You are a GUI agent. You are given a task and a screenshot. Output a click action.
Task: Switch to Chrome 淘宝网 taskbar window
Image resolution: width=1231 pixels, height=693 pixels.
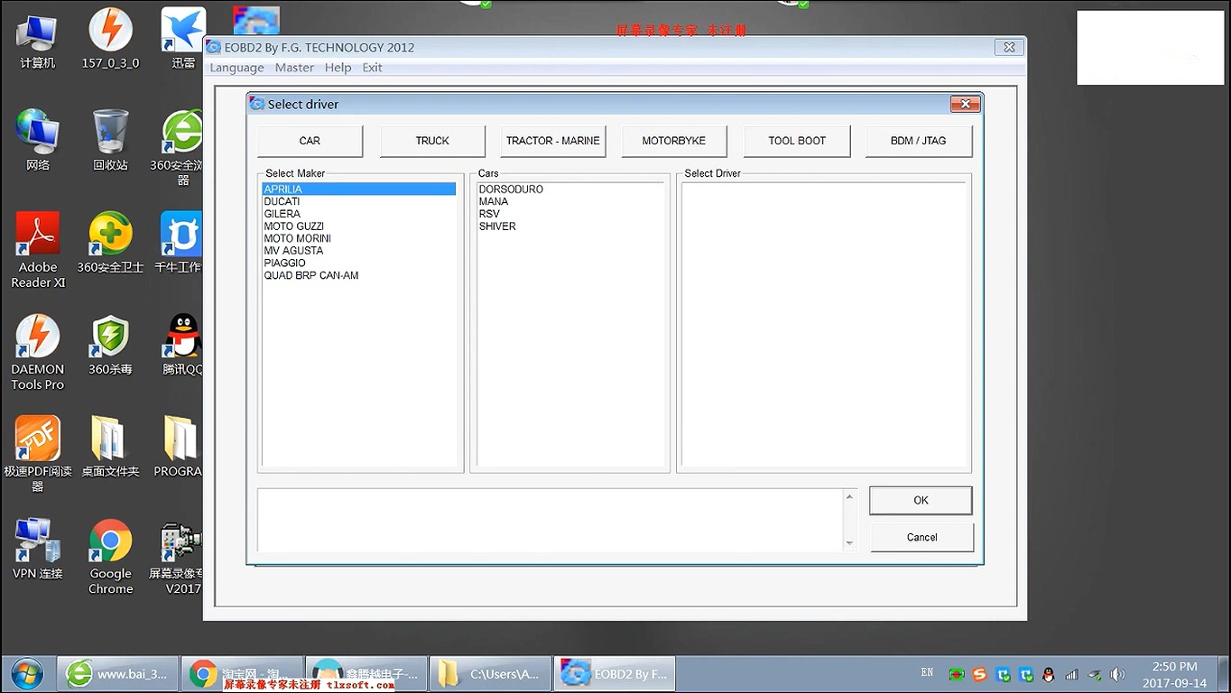click(241, 674)
